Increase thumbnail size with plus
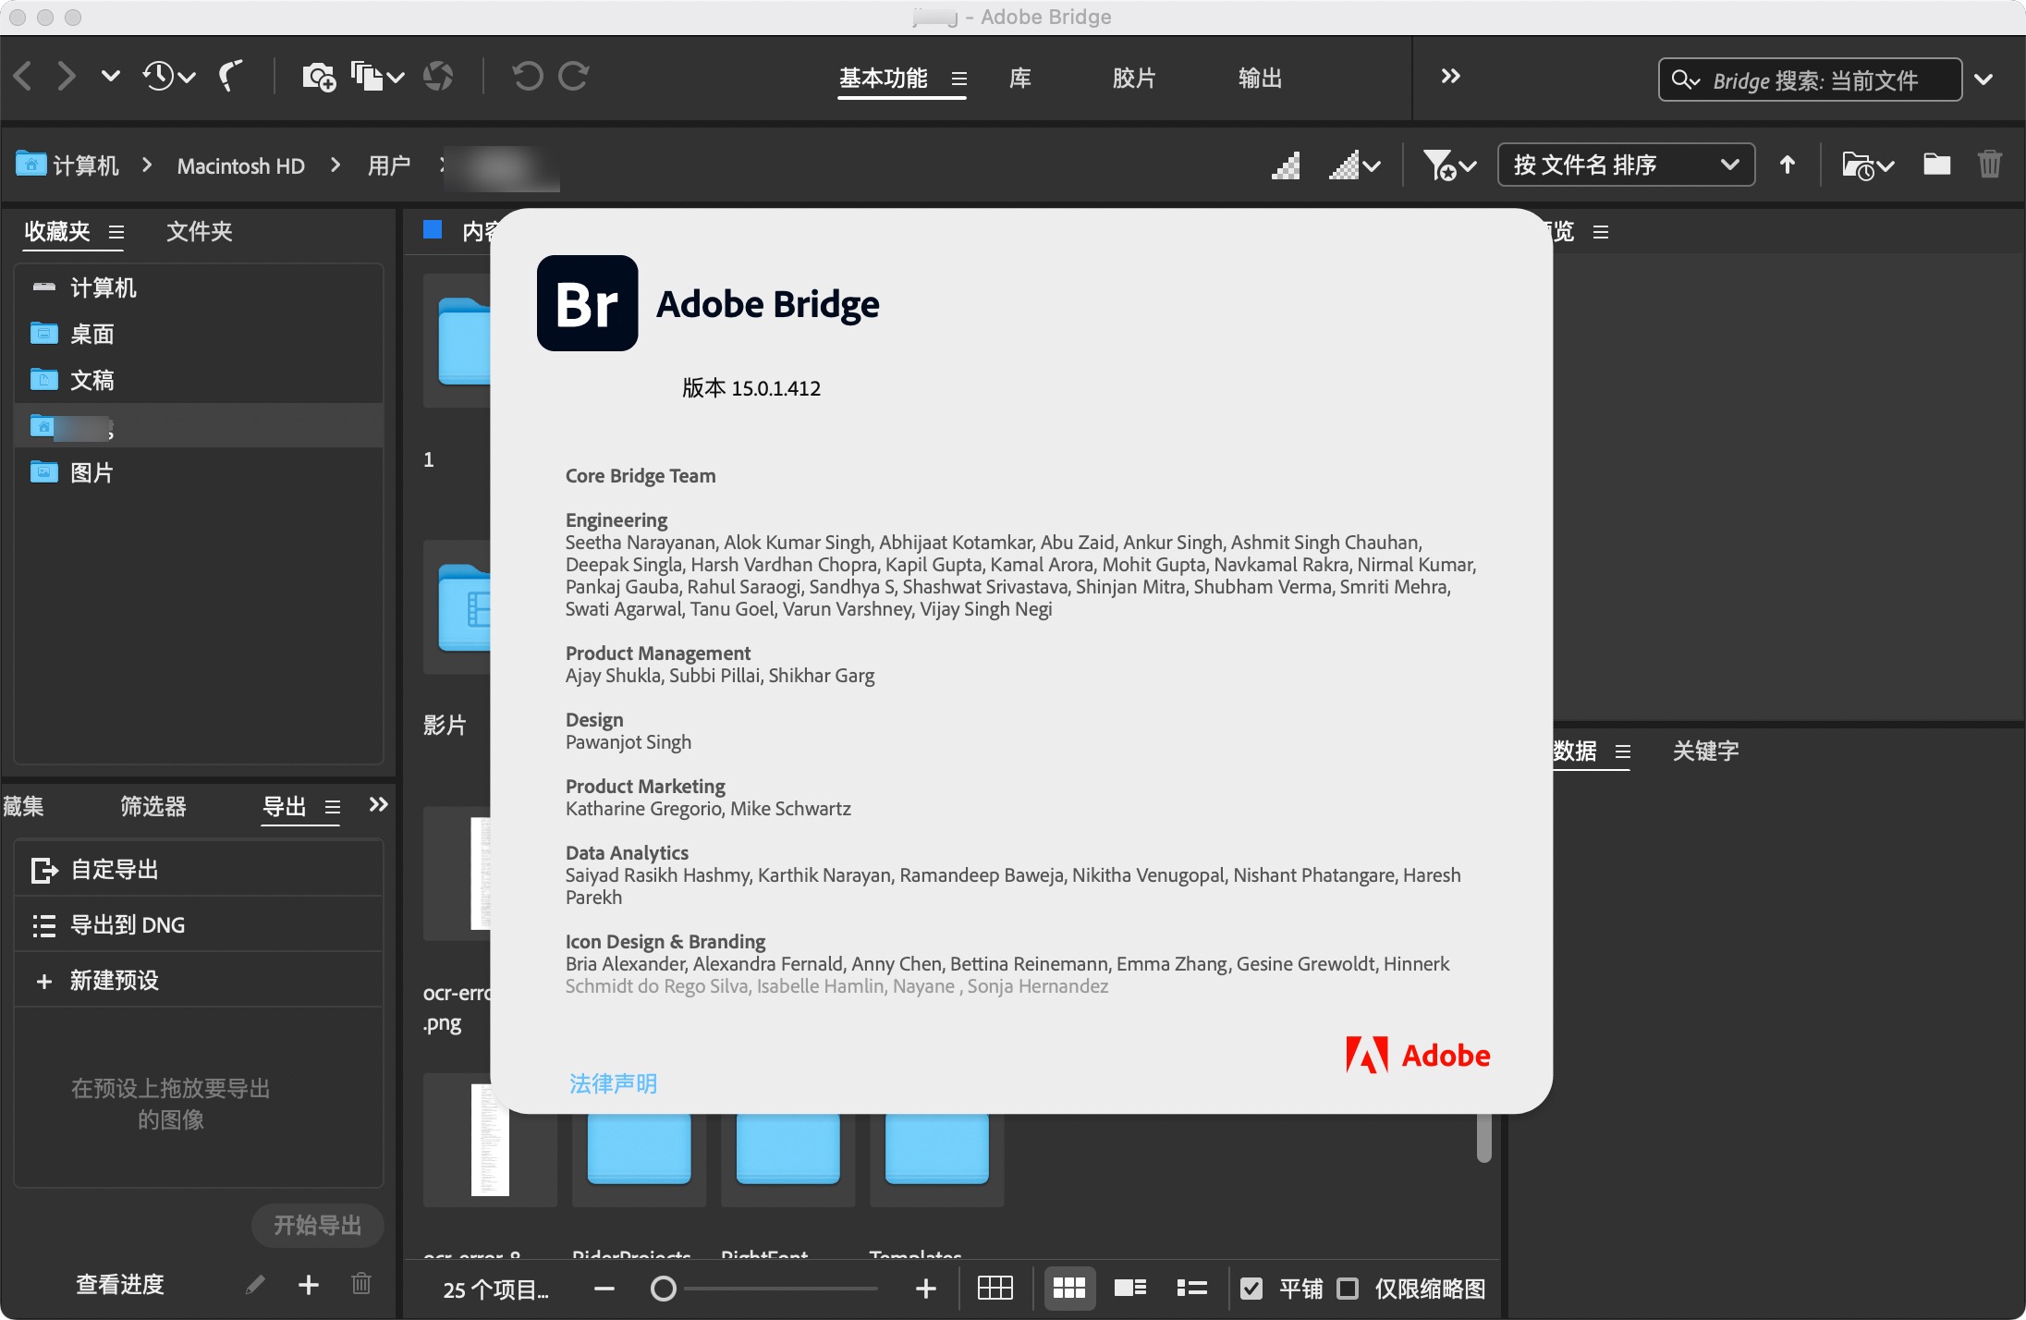 [926, 1289]
